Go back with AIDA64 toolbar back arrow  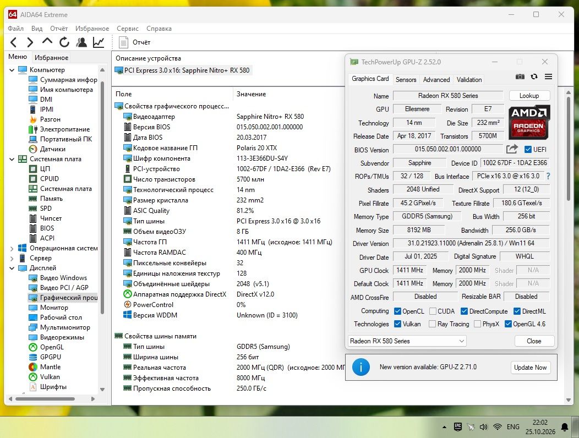pos(14,42)
